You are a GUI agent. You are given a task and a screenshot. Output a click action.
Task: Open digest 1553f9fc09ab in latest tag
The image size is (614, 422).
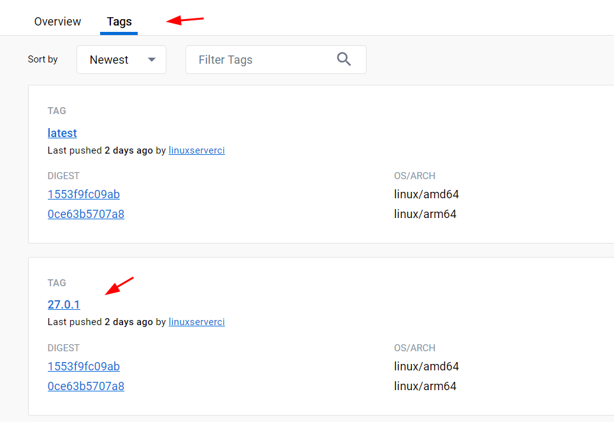tap(84, 194)
